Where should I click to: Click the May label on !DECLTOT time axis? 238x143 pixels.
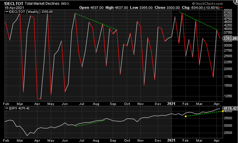(51, 104)
